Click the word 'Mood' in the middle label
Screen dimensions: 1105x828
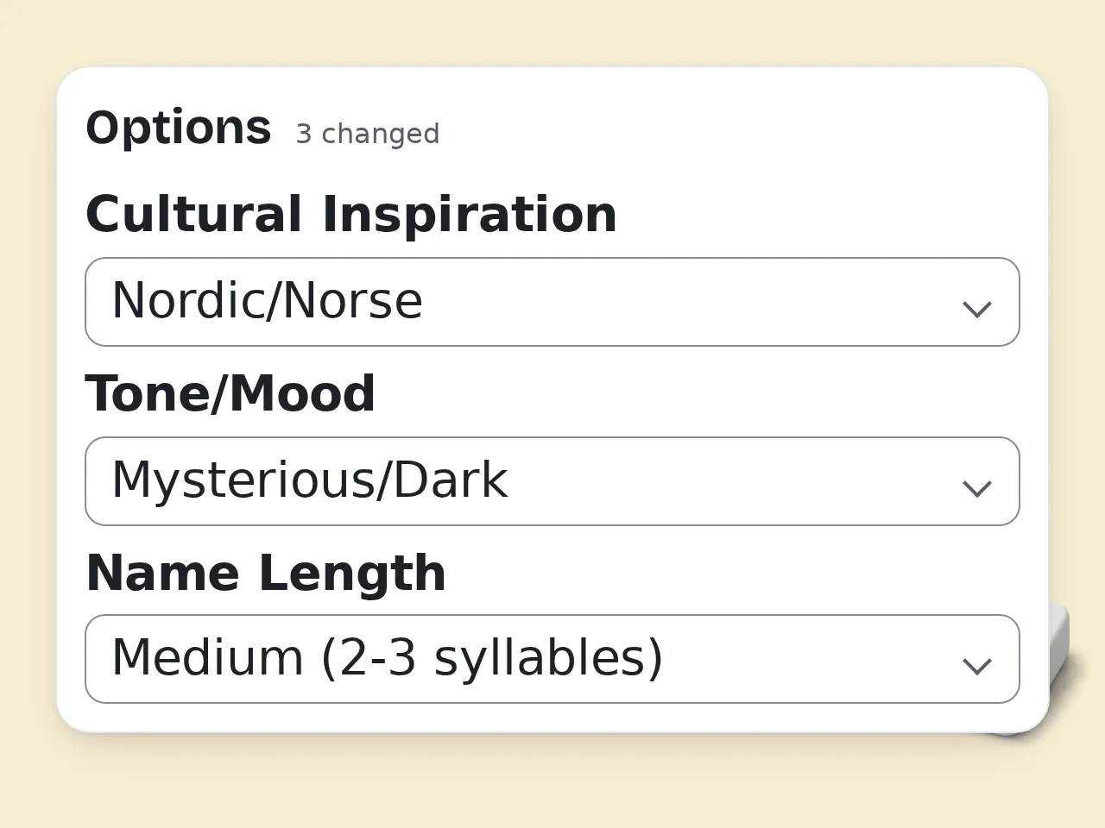(302, 393)
